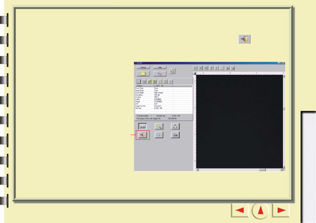Click the inch value in Unit row
Image resolution: width=316 pixels, height=223 pixels.
[156, 104]
